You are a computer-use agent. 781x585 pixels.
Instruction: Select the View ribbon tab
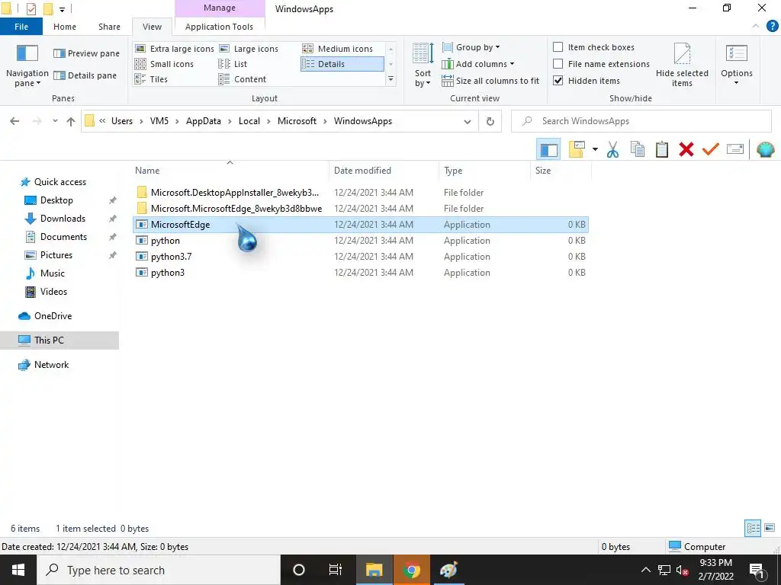point(152,27)
